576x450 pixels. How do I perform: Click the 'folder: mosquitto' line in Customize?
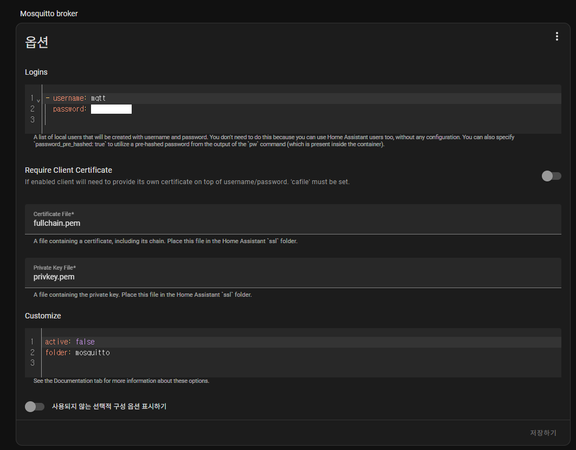pos(302,353)
